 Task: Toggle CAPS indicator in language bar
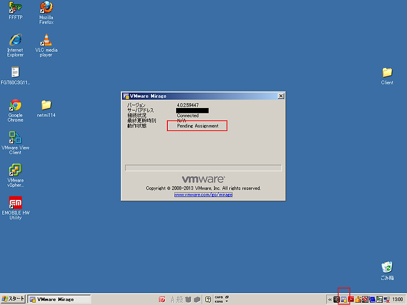(x=219, y=297)
